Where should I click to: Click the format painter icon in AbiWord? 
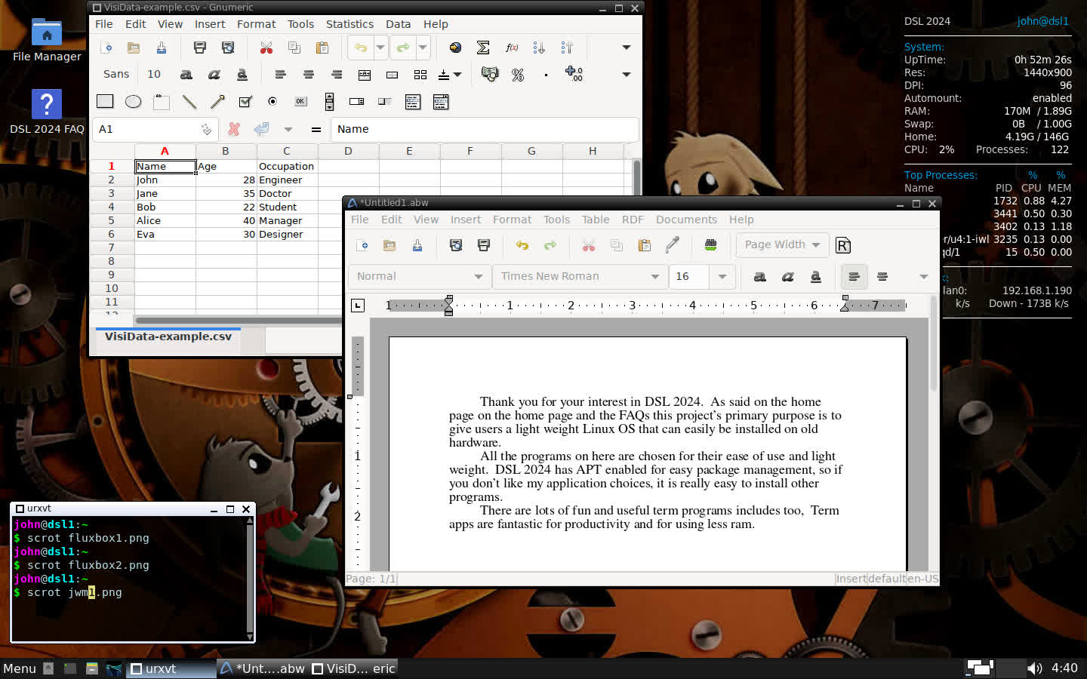(672, 245)
